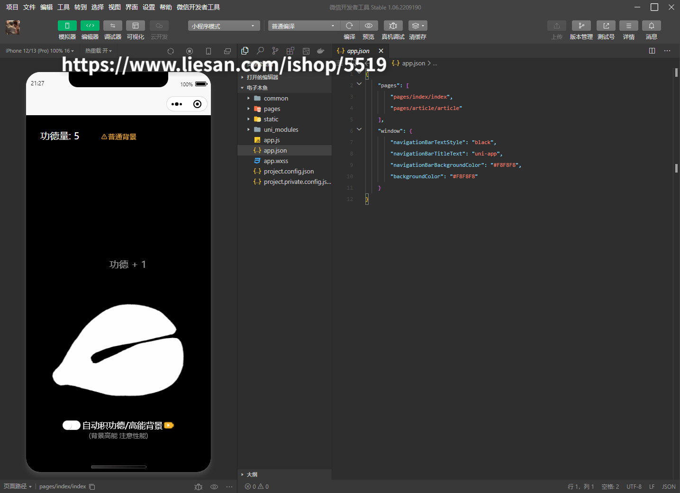Open the cloud development (云开发) button
Viewport: 680px width, 493px height.
coord(159,26)
